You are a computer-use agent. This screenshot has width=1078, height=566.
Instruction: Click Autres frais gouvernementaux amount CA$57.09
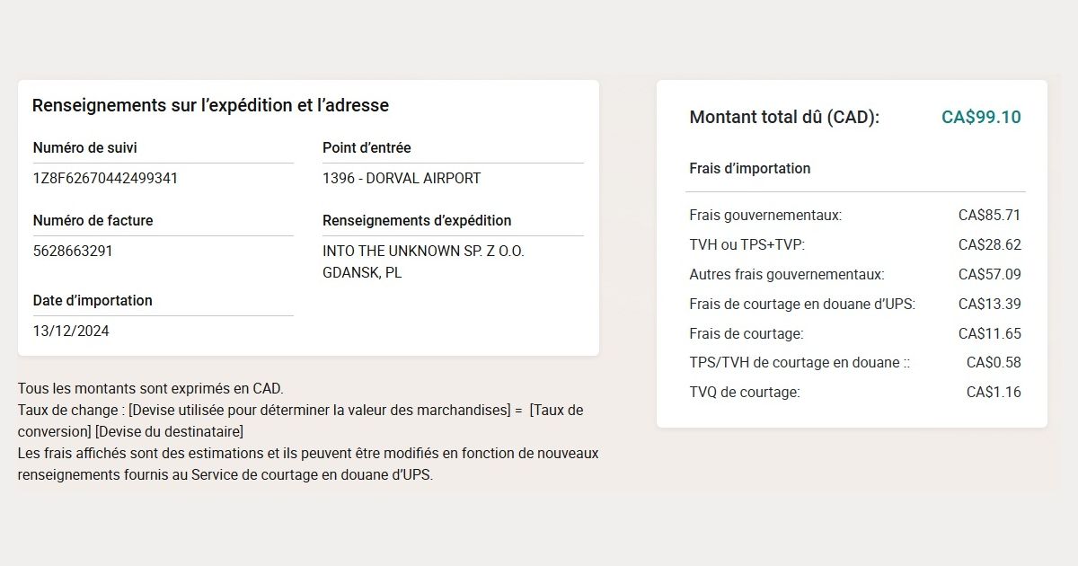tap(989, 274)
